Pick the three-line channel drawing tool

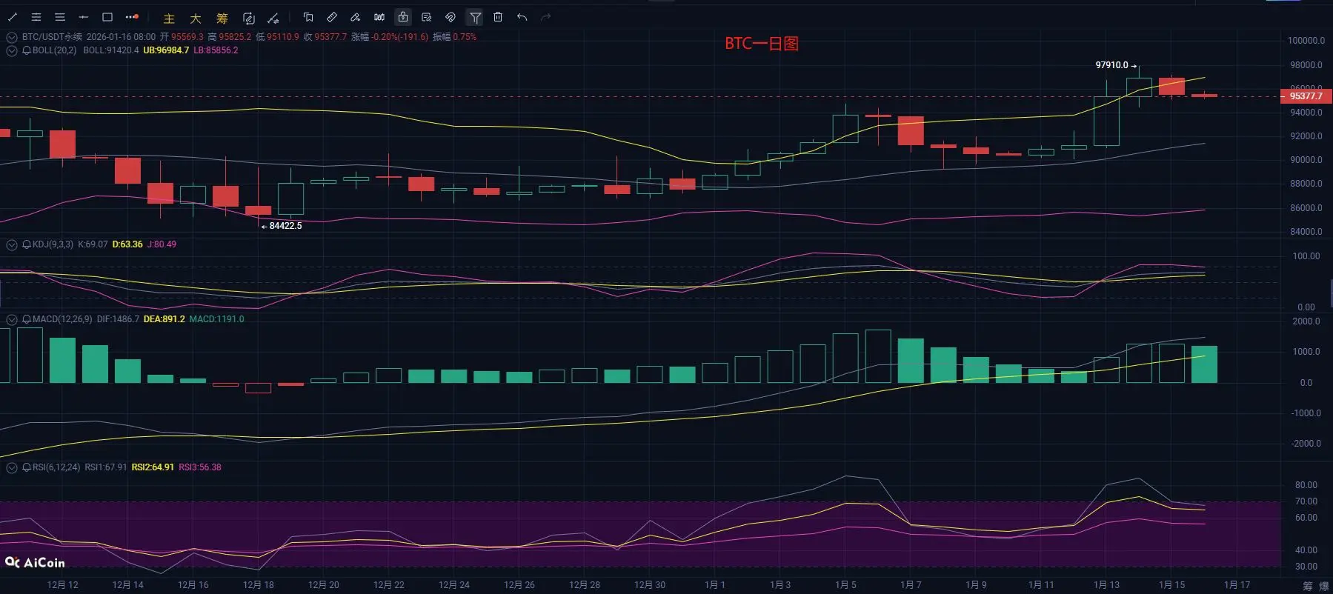[x=36, y=17]
